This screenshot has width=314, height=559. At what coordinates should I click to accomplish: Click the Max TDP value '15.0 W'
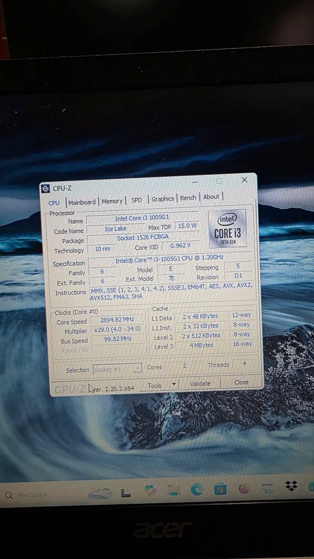tap(187, 226)
